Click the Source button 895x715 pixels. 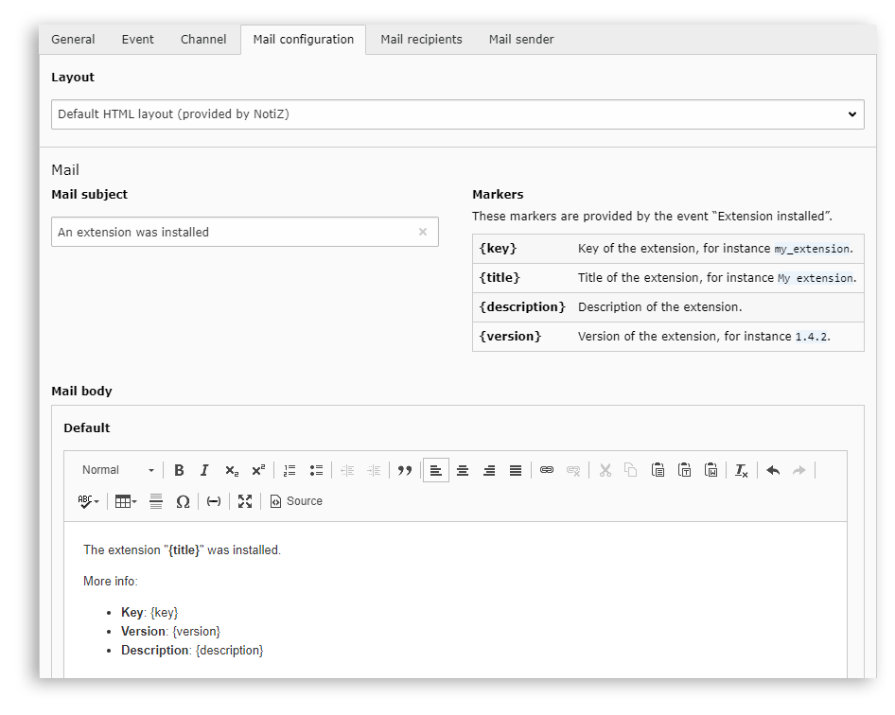click(x=296, y=501)
